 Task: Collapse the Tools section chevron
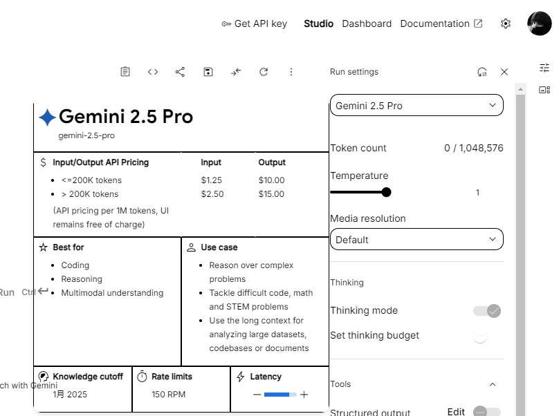point(493,384)
